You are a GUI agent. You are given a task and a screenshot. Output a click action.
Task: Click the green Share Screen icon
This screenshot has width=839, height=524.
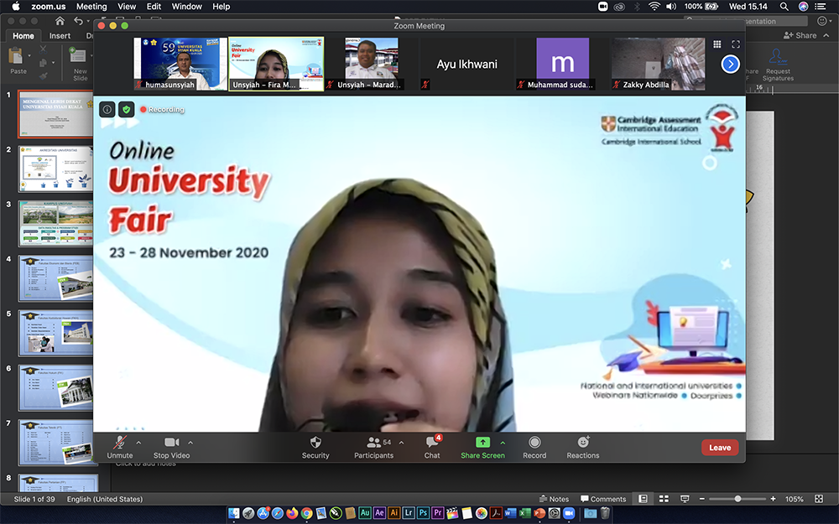coord(482,442)
